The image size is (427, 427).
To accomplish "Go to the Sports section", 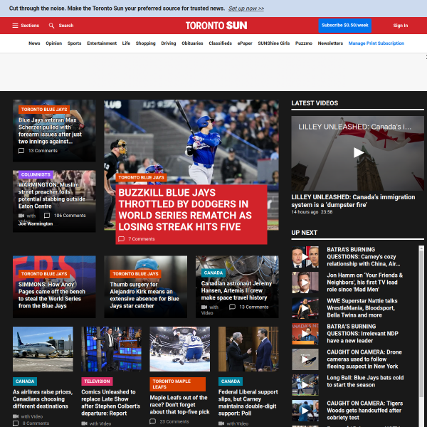I will tap(74, 43).
